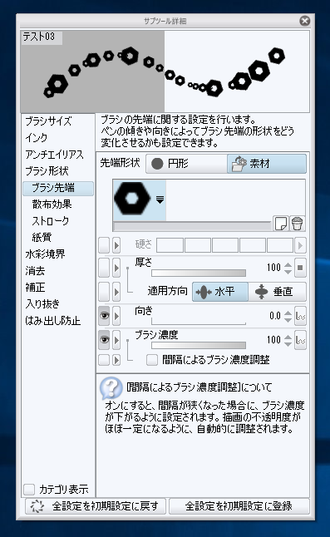This screenshot has height=537, width=330.
Task: Open the hexagon nut brush tip menu
Action: click(160, 200)
